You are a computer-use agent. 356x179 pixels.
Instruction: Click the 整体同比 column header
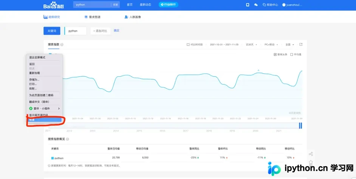click(x=194, y=148)
